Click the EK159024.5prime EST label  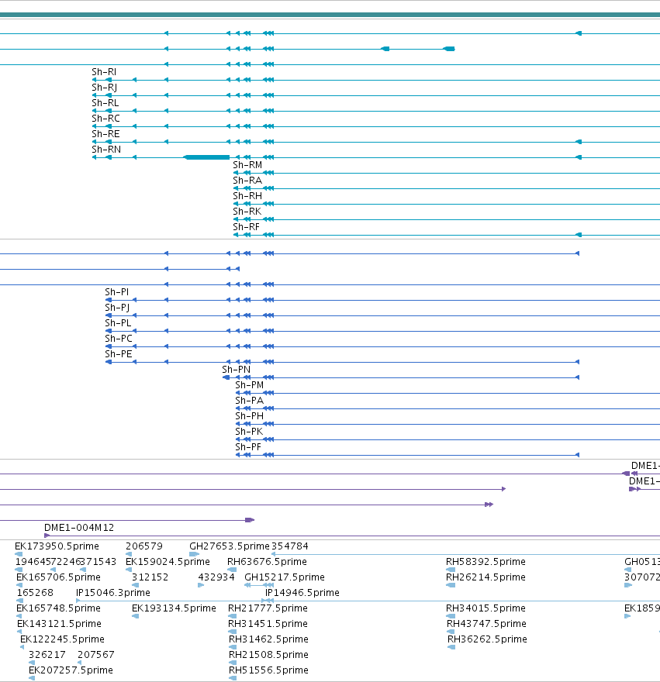(x=168, y=562)
